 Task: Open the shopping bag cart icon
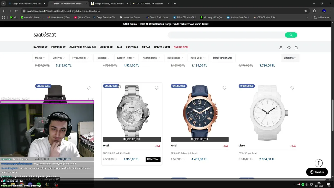[296, 48]
